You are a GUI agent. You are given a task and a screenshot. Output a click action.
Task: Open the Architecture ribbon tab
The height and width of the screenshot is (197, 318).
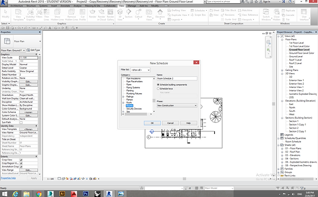click(16, 6)
